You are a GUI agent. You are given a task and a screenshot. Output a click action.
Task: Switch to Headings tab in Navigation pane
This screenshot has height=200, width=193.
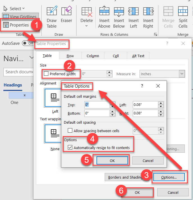(13, 85)
